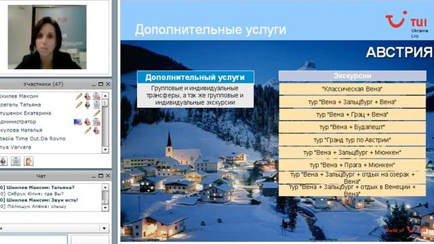The height and width of the screenshot is (244, 434).
Task: Click excursion "Гранд тур по Австрии"
Action: (x=352, y=140)
